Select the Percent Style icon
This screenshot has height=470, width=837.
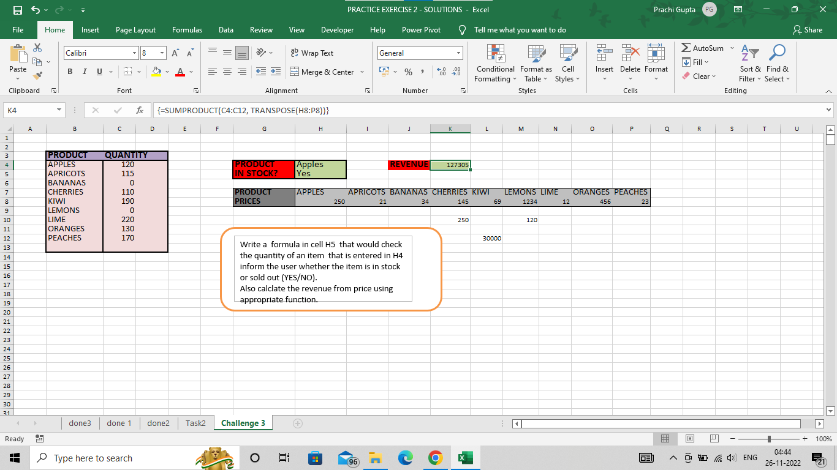click(x=408, y=72)
